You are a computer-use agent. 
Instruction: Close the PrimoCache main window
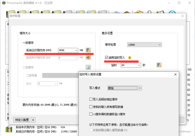tap(189, 3)
